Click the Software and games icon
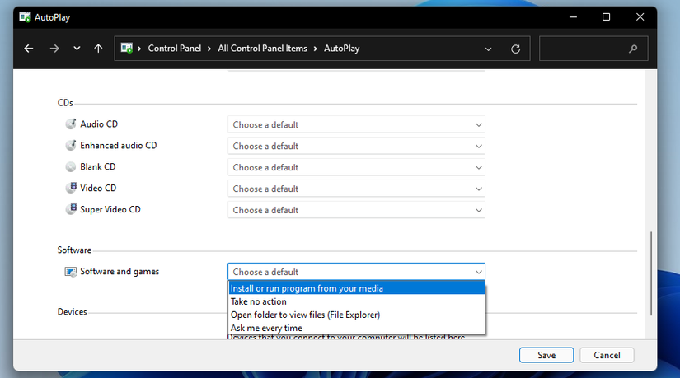This screenshot has height=378, width=680. point(70,272)
